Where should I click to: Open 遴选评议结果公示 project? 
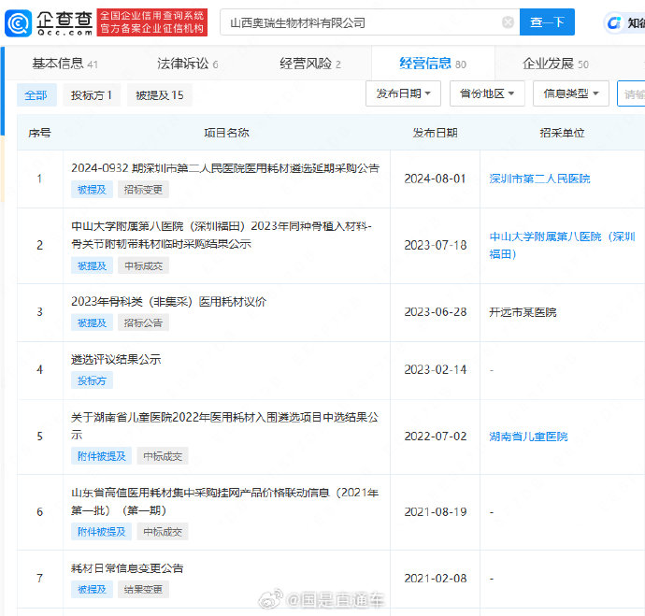click(116, 359)
